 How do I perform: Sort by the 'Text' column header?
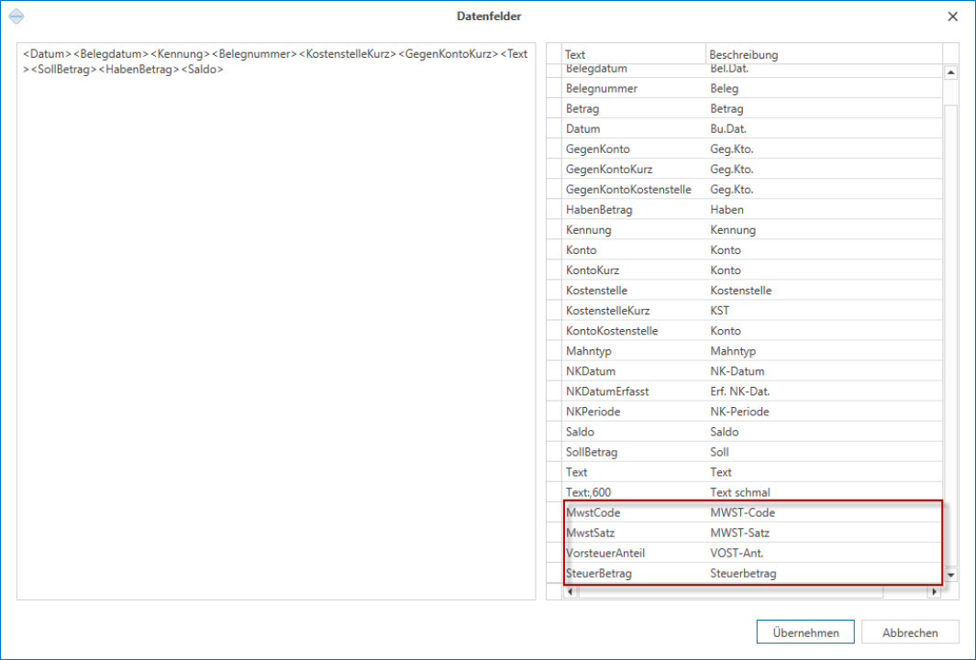click(634, 54)
